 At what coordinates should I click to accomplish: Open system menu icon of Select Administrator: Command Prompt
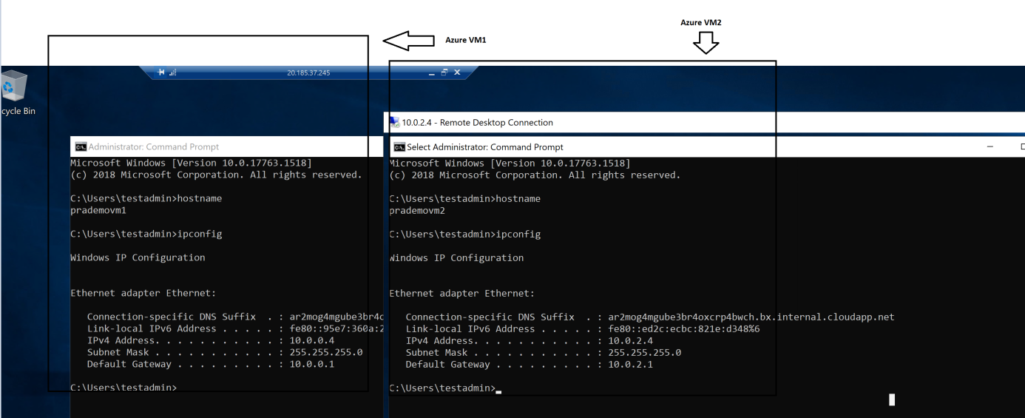tap(399, 147)
